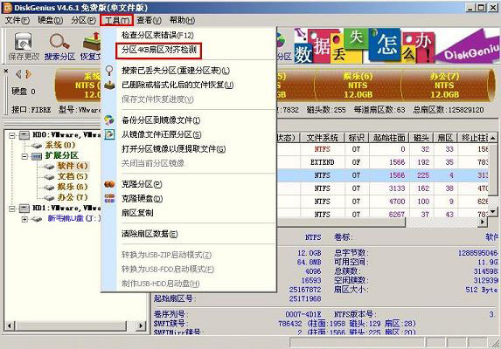Screen dimensions: 501x349
Task: Collapse the HD0 VMware disk tree node
Action: tap(12, 135)
